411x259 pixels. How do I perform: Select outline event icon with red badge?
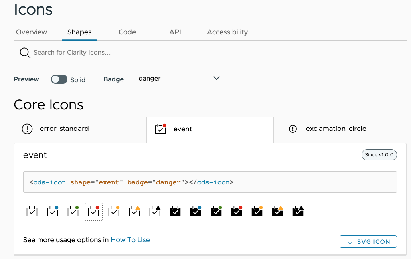pos(94,212)
